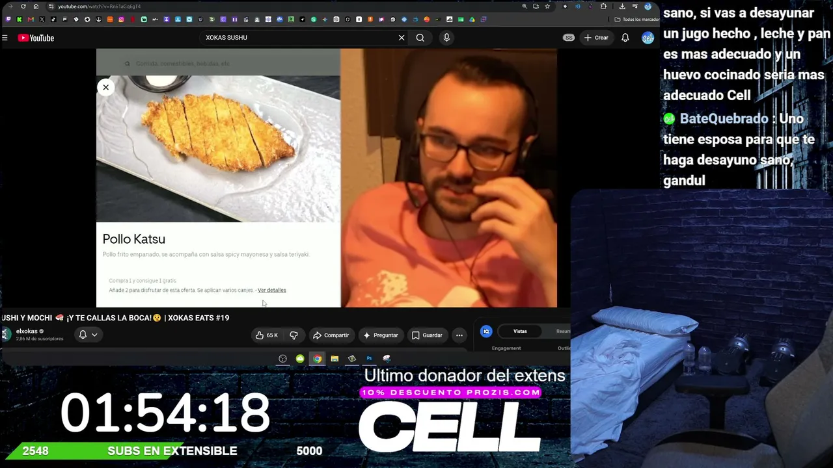This screenshot has width=833, height=468.
Task: Click the video title 'XOKAS EATS #19'
Action: pyautogui.click(x=198, y=318)
